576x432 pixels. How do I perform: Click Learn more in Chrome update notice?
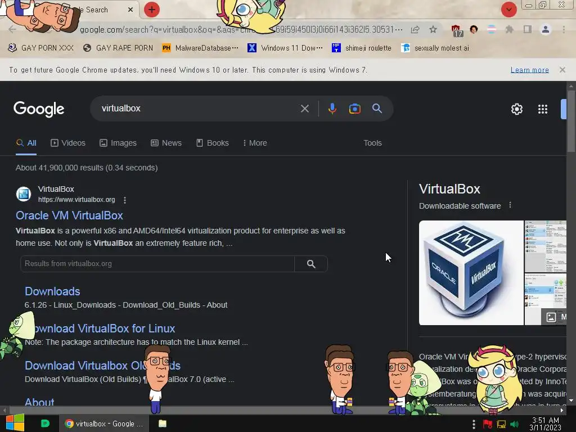pyautogui.click(x=529, y=70)
